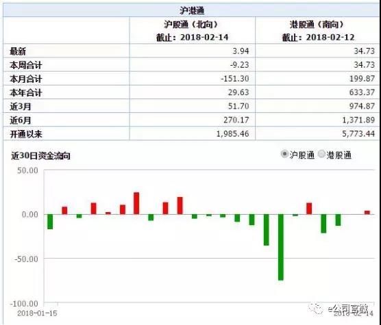Click the -100.00 y-axis label
This screenshot has height=325, width=381.
(24, 303)
